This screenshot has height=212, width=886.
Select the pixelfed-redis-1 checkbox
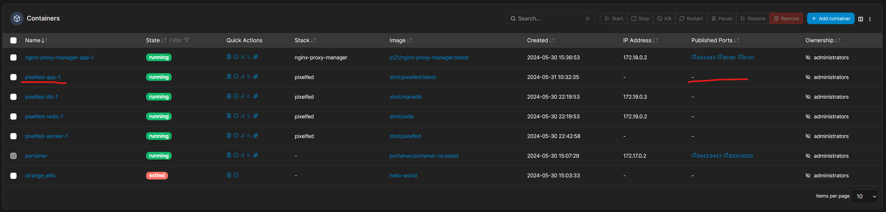click(x=13, y=116)
